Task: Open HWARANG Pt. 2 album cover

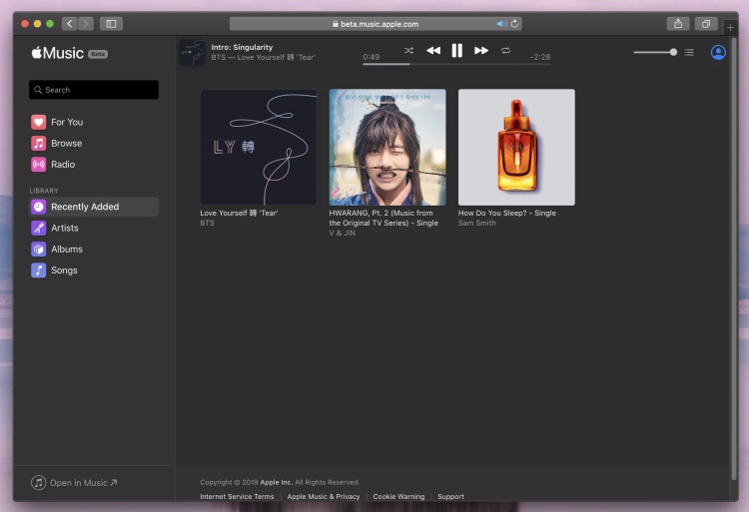Action: pyautogui.click(x=387, y=148)
